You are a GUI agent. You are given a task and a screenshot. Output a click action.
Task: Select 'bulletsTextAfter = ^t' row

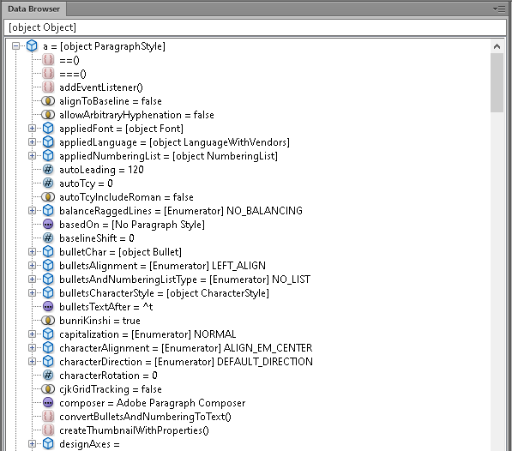tap(105, 307)
